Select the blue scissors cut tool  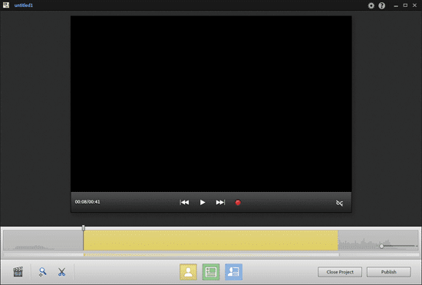click(61, 272)
